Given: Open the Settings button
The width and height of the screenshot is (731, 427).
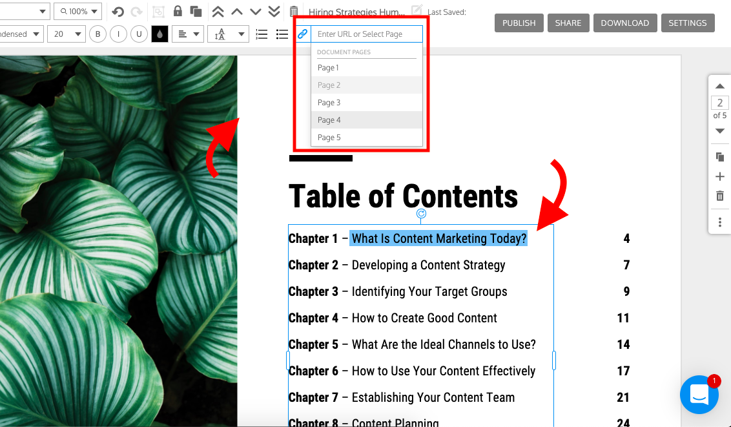Looking at the screenshot, I should (688, 23).
